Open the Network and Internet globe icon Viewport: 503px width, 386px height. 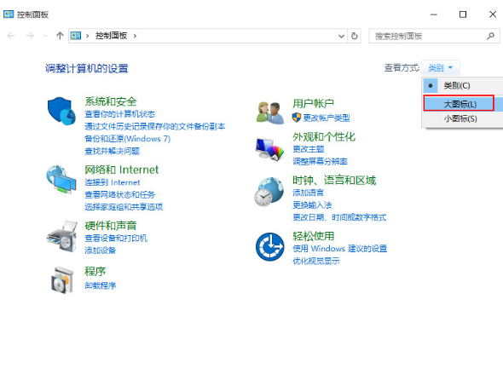[61, 180]
